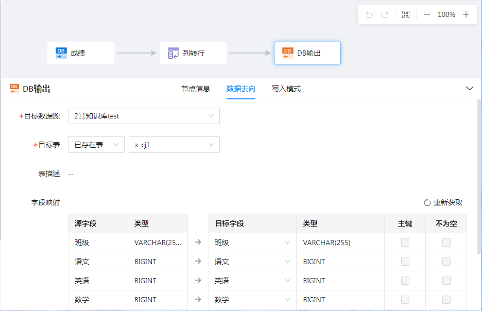Open the 目标数据源 dropdown
The image size is (482, 311).
click(x=144, y=116)
